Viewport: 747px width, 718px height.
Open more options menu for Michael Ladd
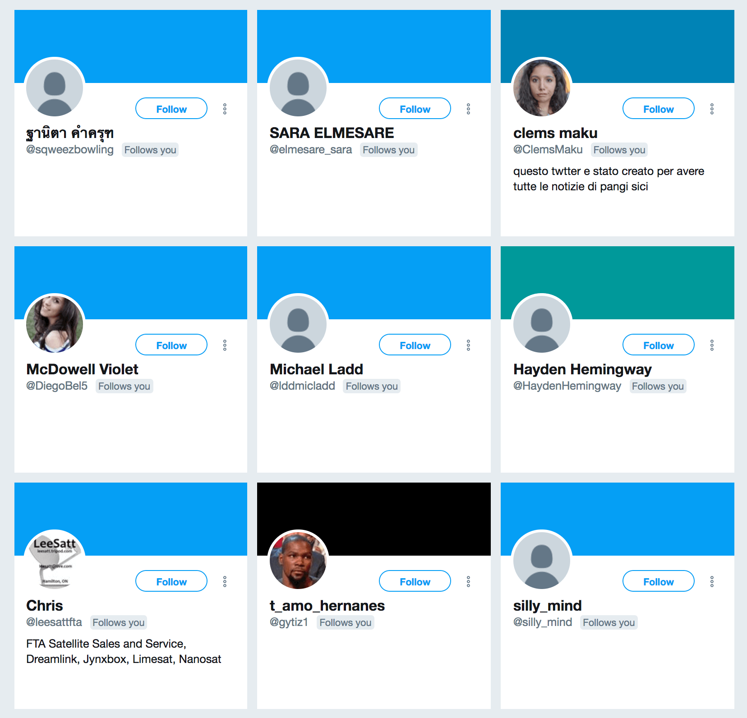(x=468, y=345)
